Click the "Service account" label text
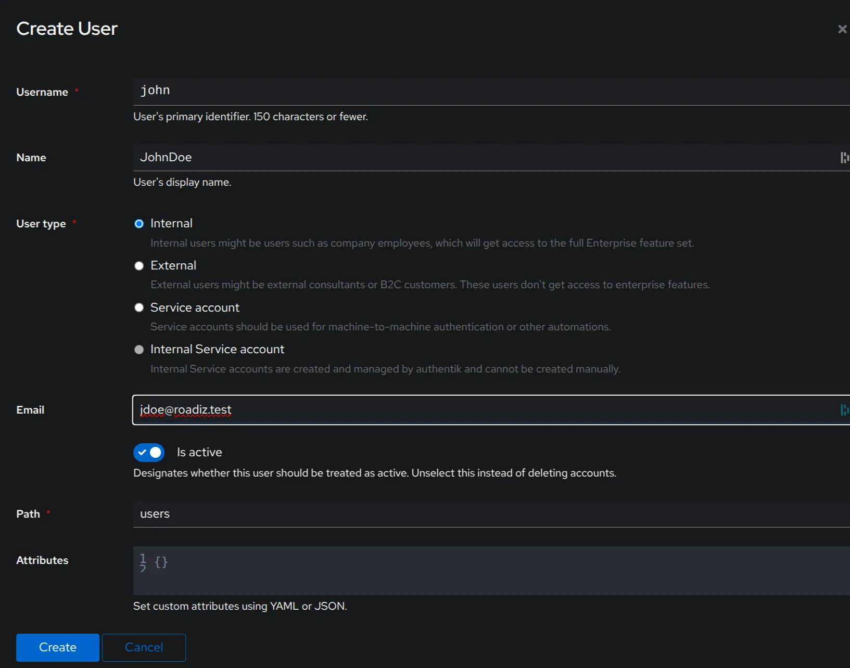The height and width of the screenshot is (668, 850). coord(195,307)
